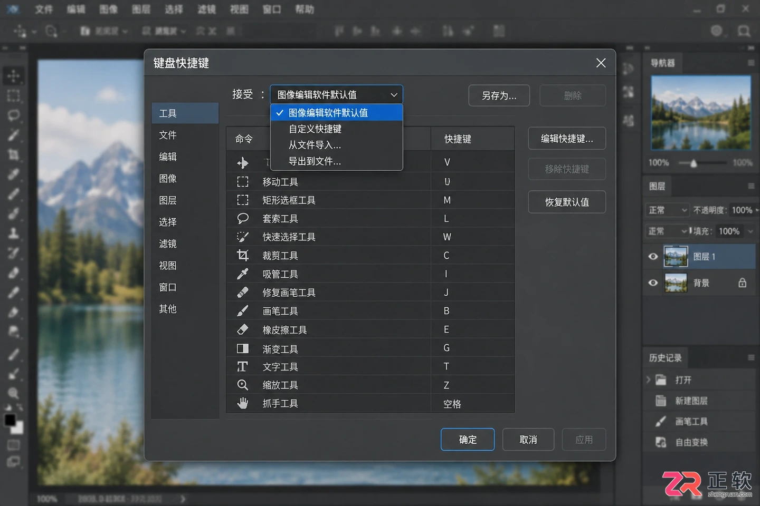
Task: Choose 自定义快捷键 from the open list
Action: [x=336, y=129]
